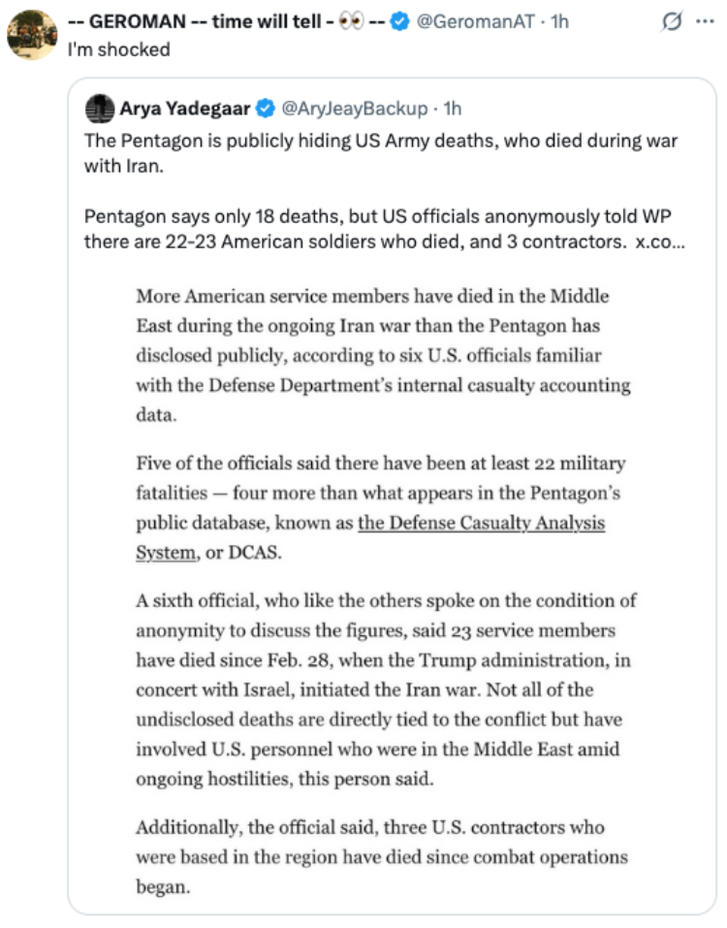The image size is (727, 928).
Task: Click Arya Yadegaar's blue verified badge
Action: click(266, 109)
